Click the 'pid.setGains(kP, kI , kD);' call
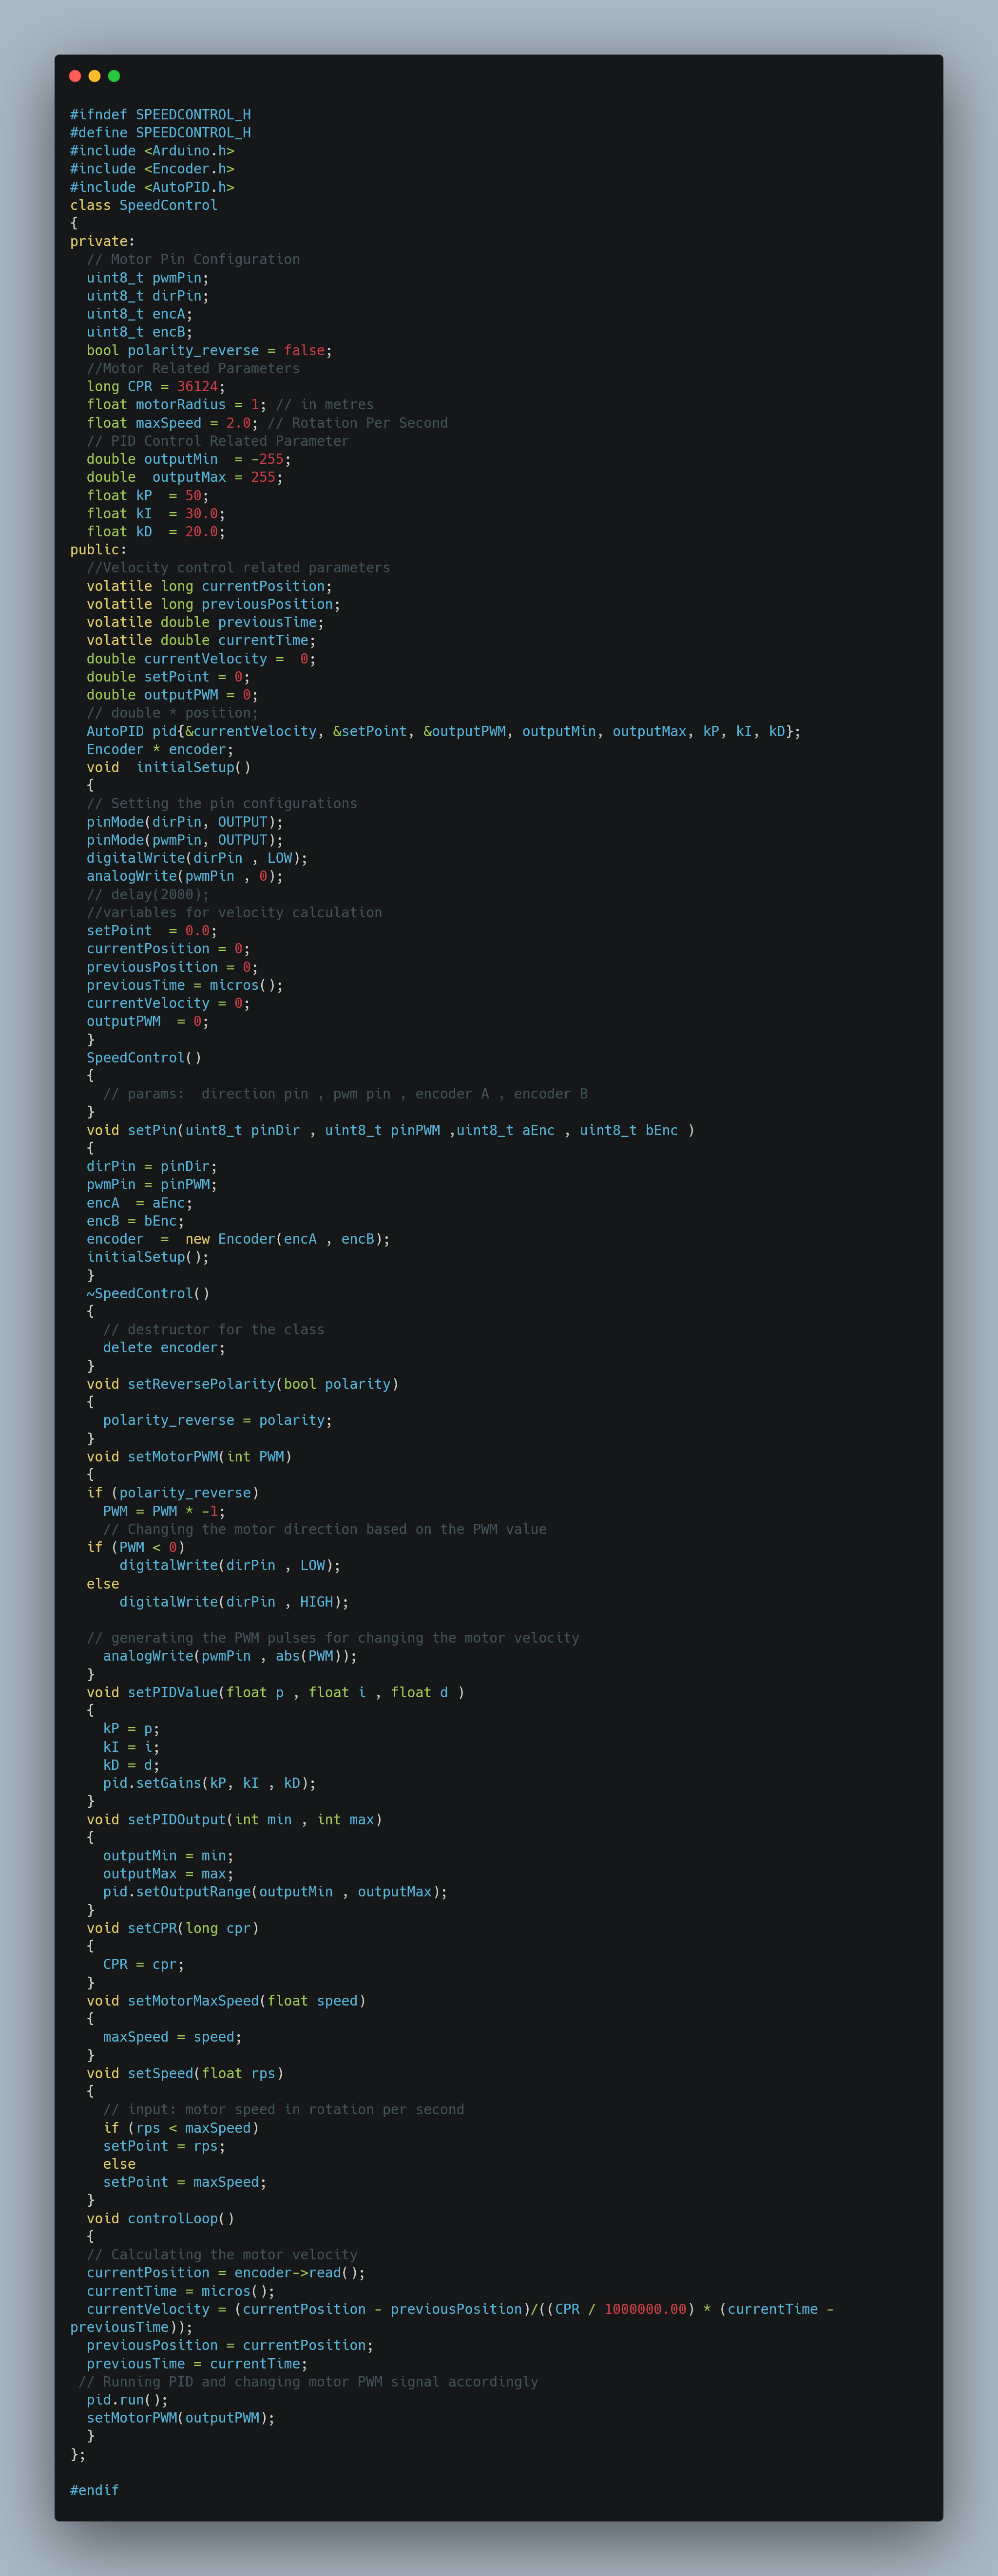This screenshot has width=998, height=2576. coord(209,1783)
